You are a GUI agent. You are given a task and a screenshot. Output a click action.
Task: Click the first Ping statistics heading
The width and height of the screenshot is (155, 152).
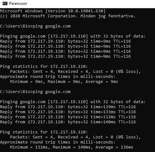coord(44,66)
